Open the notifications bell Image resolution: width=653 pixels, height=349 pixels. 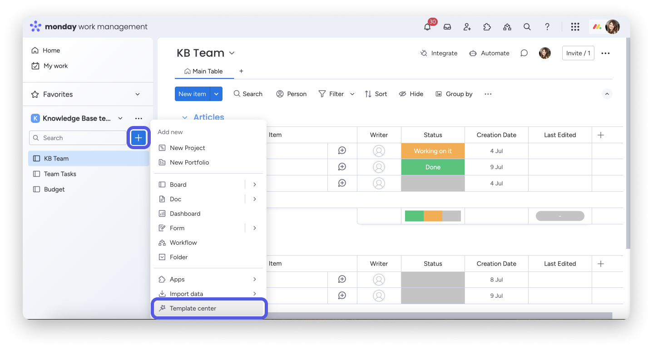pyautogui.click(x=427, y=27)
